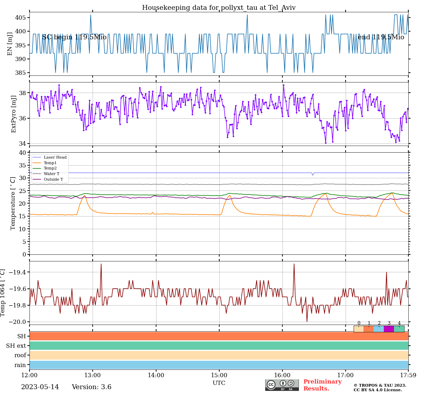The height and width of the screenshot is (393, 421).
Task: Click the magenta colorbar swatch labeled 3
Action: point(389,329)
